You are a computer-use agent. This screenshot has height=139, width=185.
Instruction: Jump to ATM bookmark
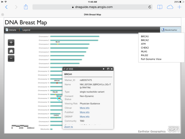[x=143, y=44]
